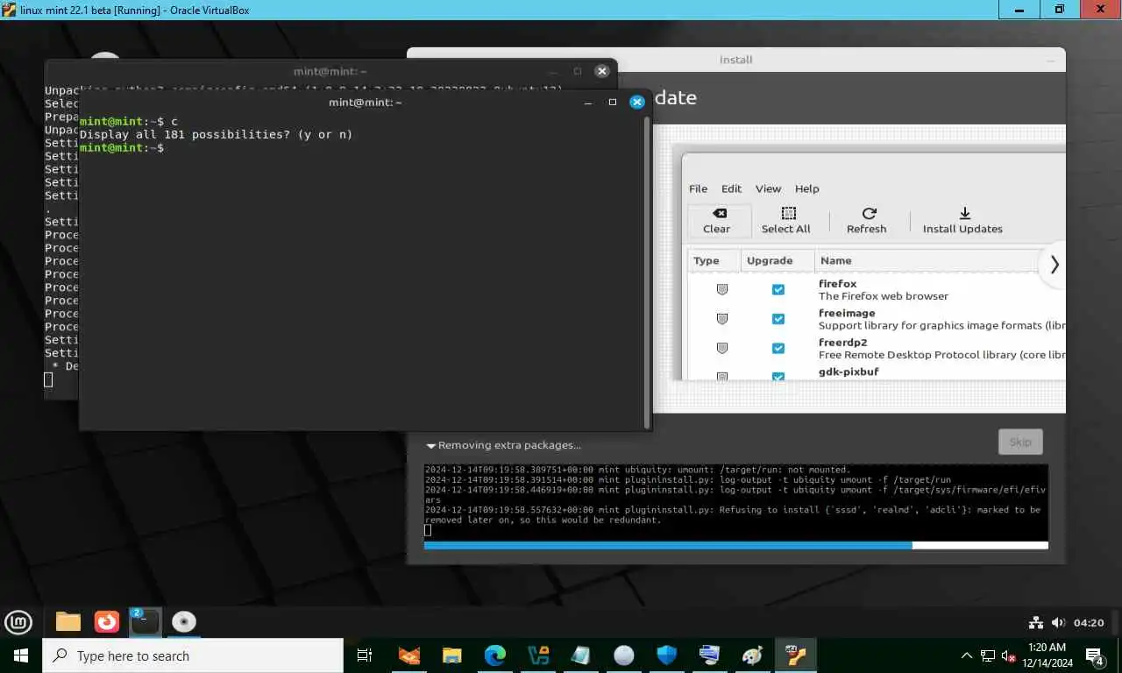Open Mint volume control icon
1122x673 pixels.
point(1058,623)
